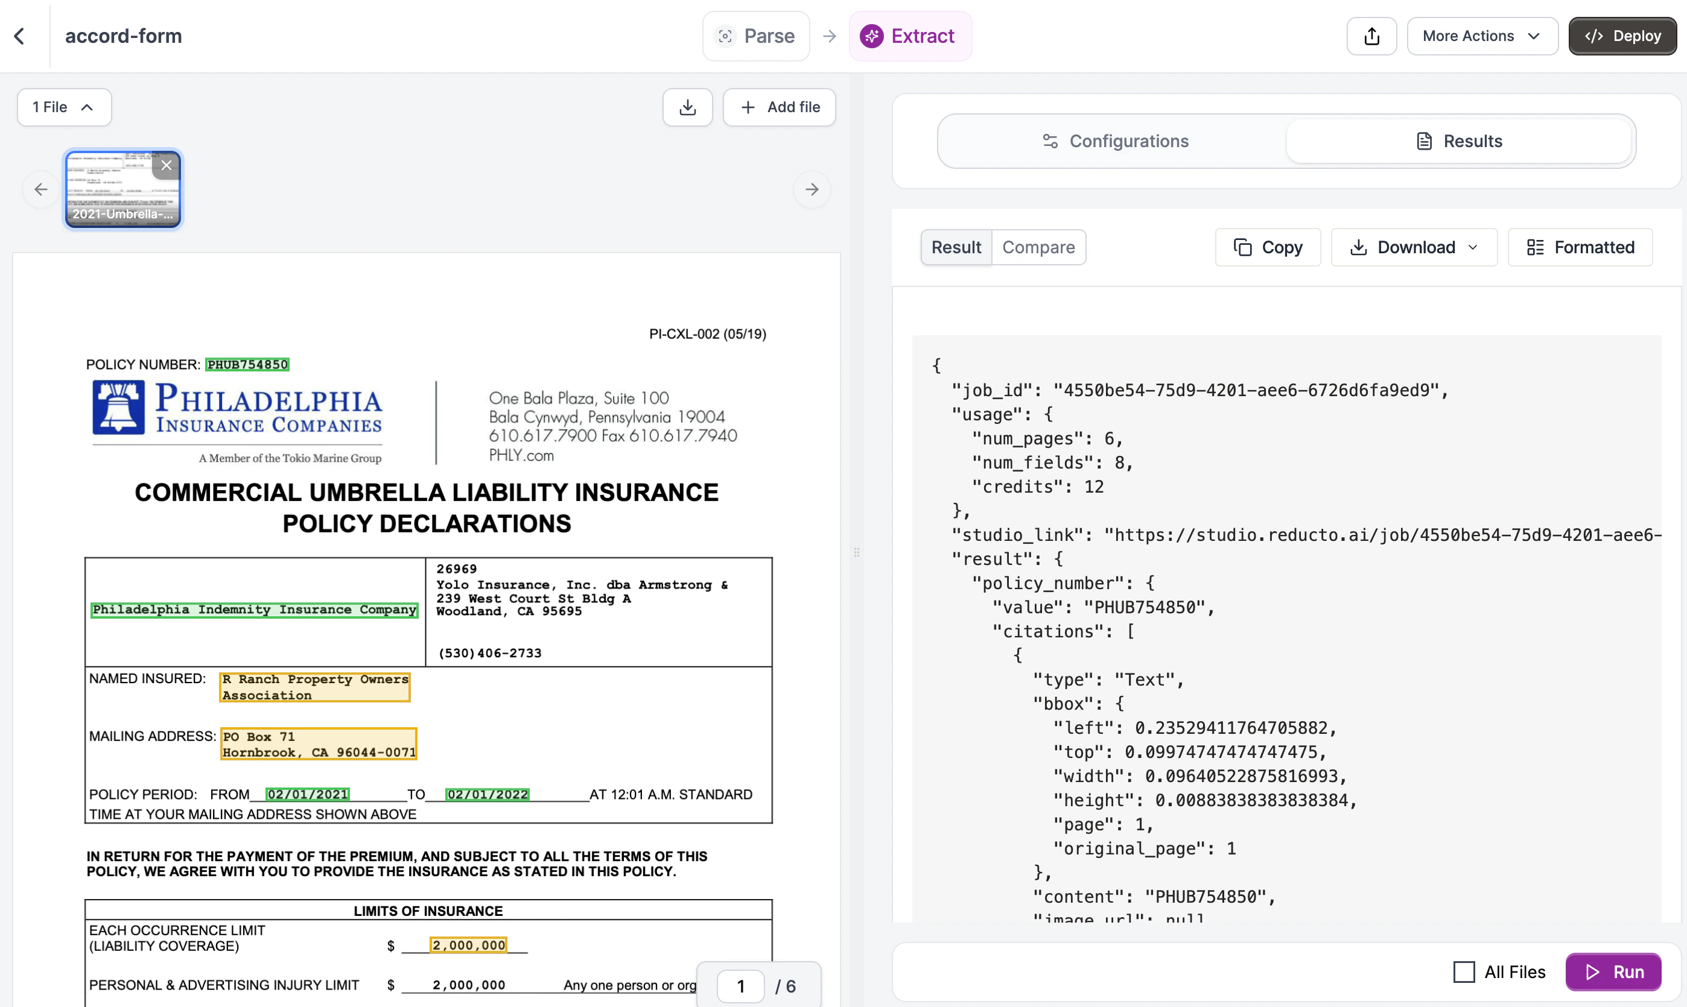1687x1007 pixels.
Task: Collapse the 1 File dropdown
Action: pos(64,107)
